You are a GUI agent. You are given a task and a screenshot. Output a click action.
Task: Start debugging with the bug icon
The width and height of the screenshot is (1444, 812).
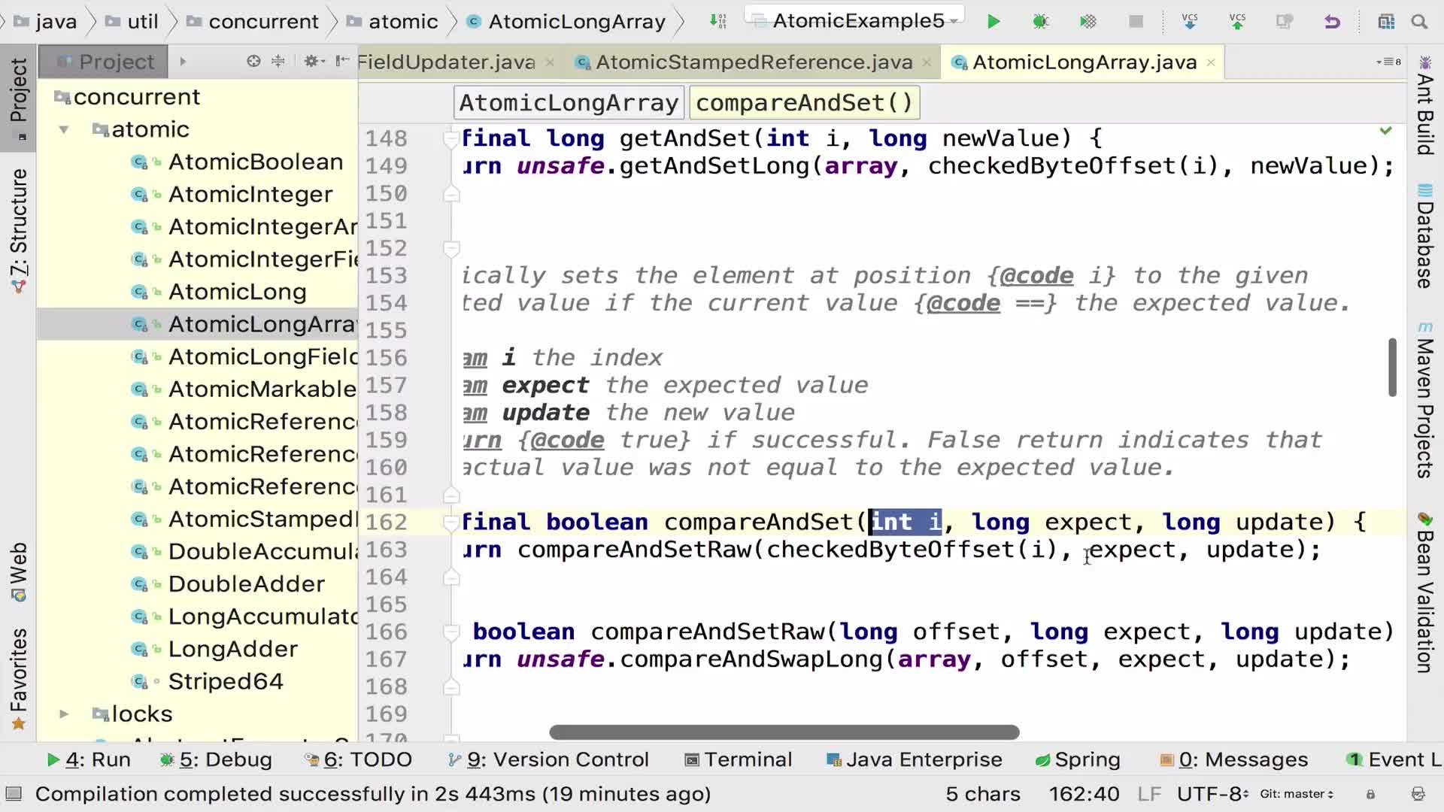click(x=1040, y=22)
